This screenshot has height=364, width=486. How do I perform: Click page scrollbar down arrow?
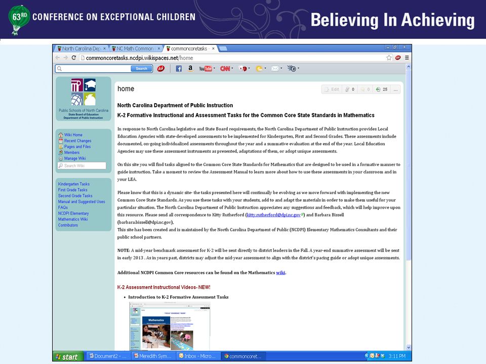click(x=409, y=348)
